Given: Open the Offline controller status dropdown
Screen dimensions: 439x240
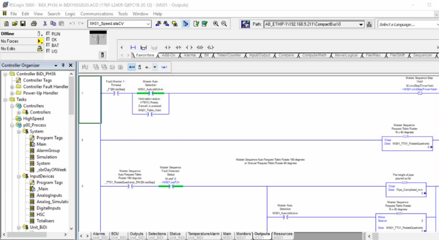Looking at the screenshot, I should (40, 34).
